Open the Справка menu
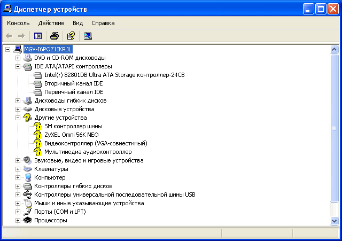This screenshot has height=241, width=342. (x=103, y=23)
